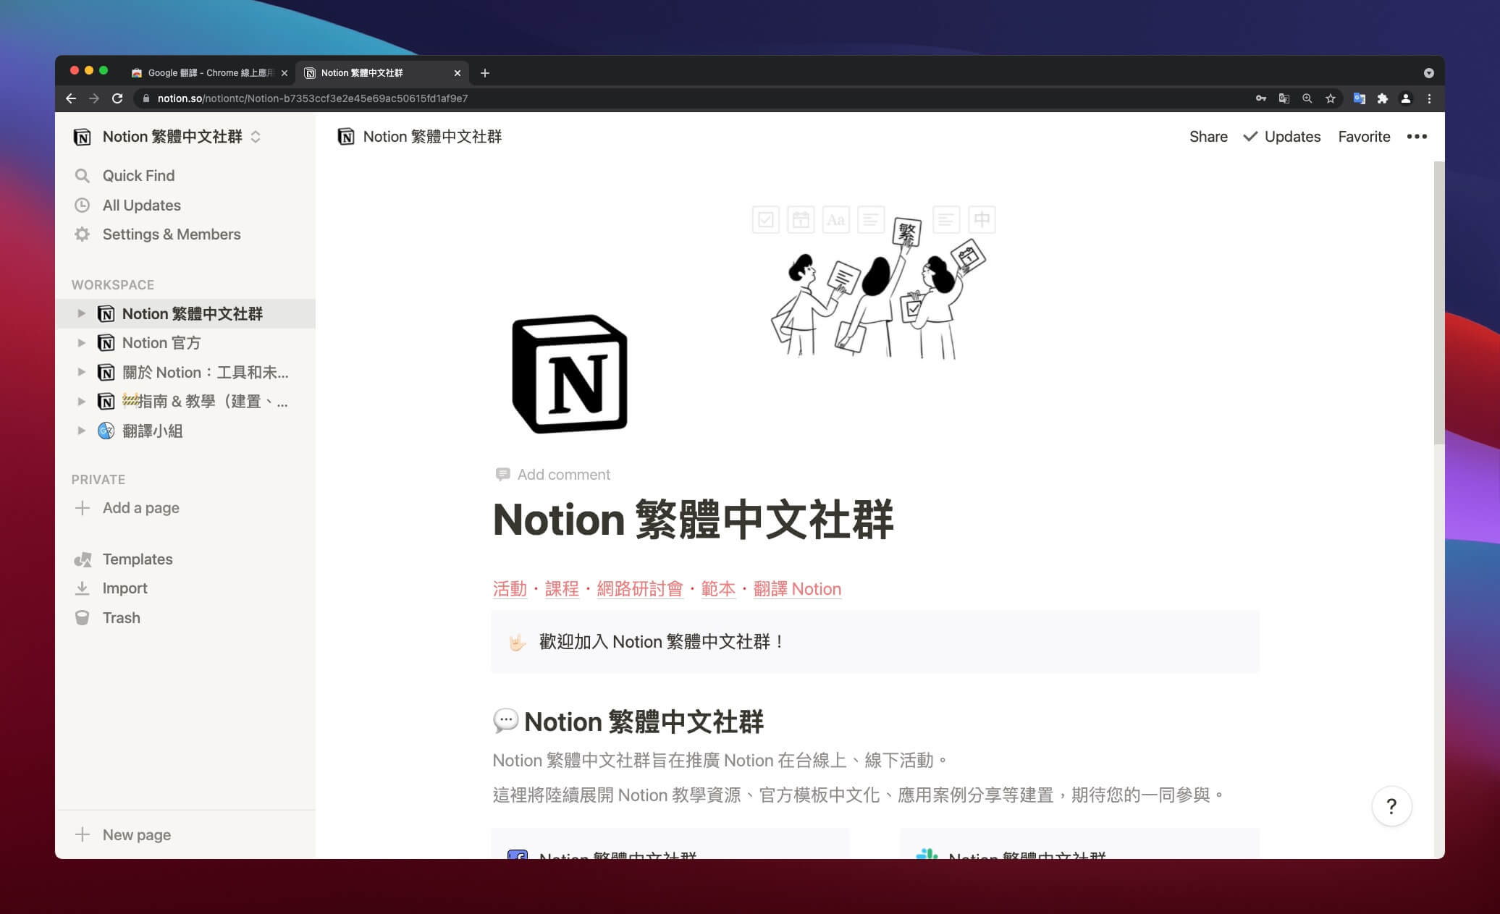Open the tab search dropdown arrow

click(1428, 73)
